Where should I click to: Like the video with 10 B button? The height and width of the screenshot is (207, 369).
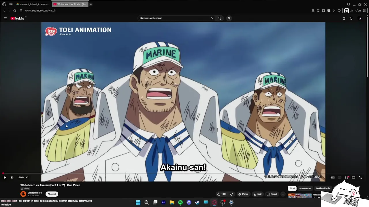[222, 194]
